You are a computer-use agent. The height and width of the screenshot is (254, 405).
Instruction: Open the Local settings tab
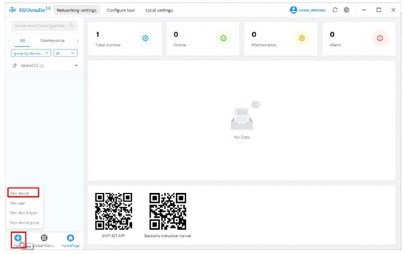click(x=159, y=10)
